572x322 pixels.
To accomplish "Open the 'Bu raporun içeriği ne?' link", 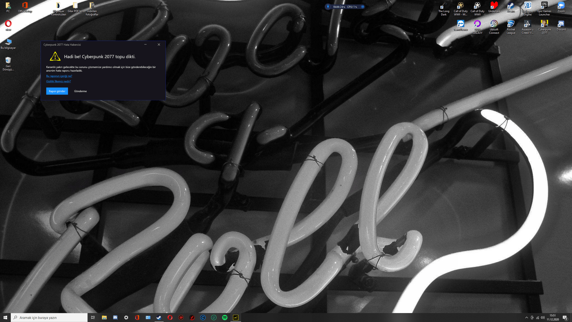I will click(x=59, y=76).
